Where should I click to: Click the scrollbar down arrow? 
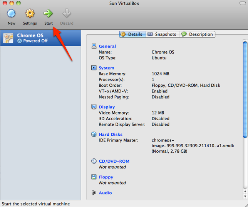(x=245, y=196)
